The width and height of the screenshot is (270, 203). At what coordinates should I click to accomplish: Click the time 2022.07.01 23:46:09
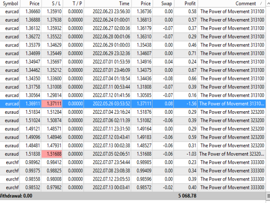pos(111,70)
